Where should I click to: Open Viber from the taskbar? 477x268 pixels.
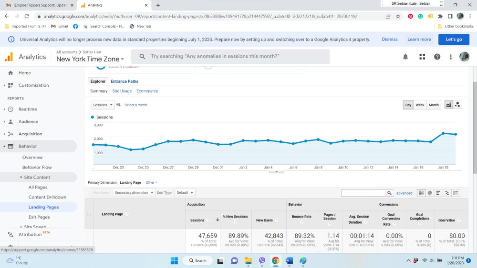coord(261,260)
